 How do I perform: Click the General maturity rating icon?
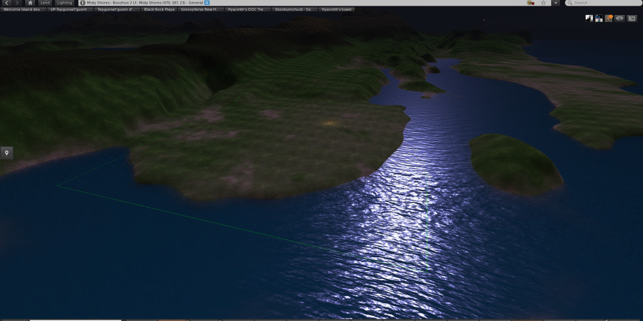[x=207, y=3]
